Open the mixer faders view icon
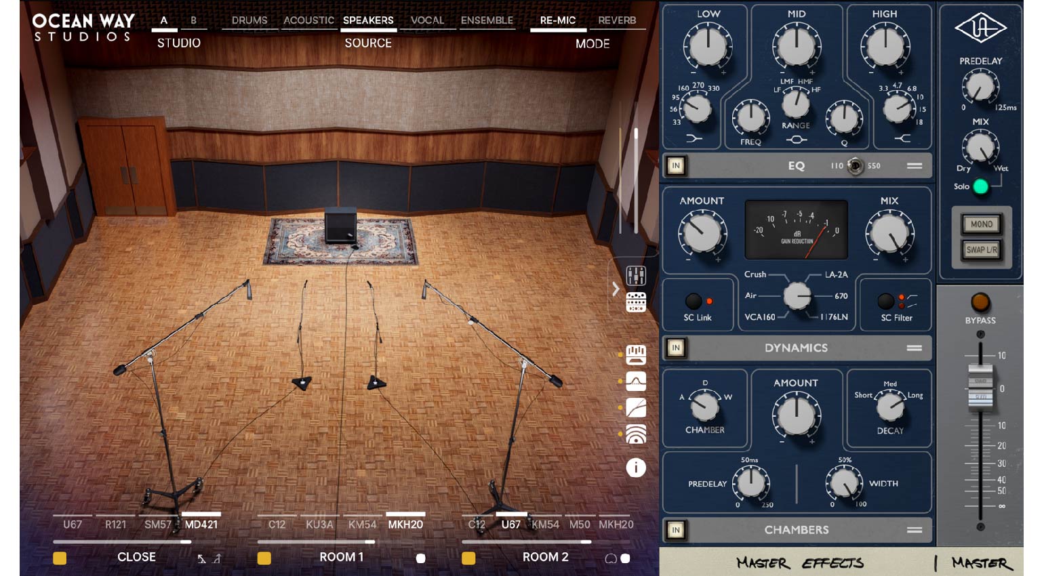 click(x=637, y=276)
